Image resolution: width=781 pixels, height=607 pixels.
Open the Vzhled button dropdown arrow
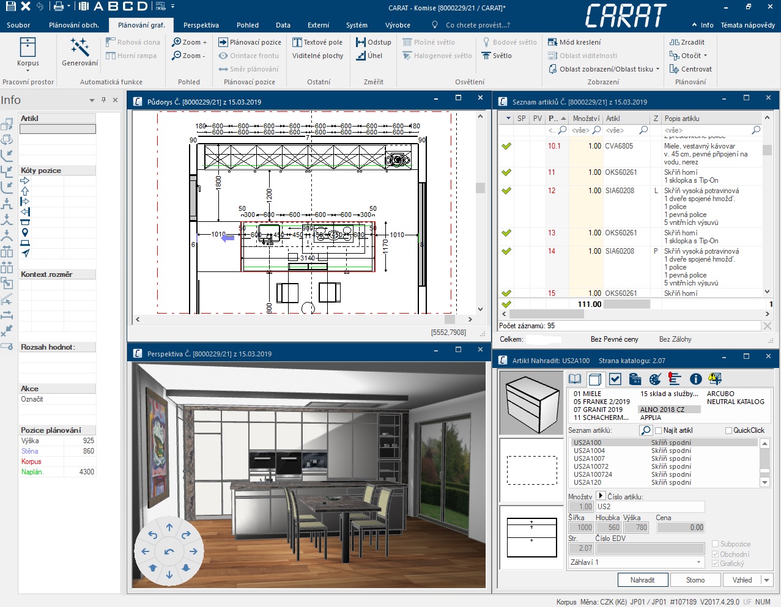click(x=767, y=580)
